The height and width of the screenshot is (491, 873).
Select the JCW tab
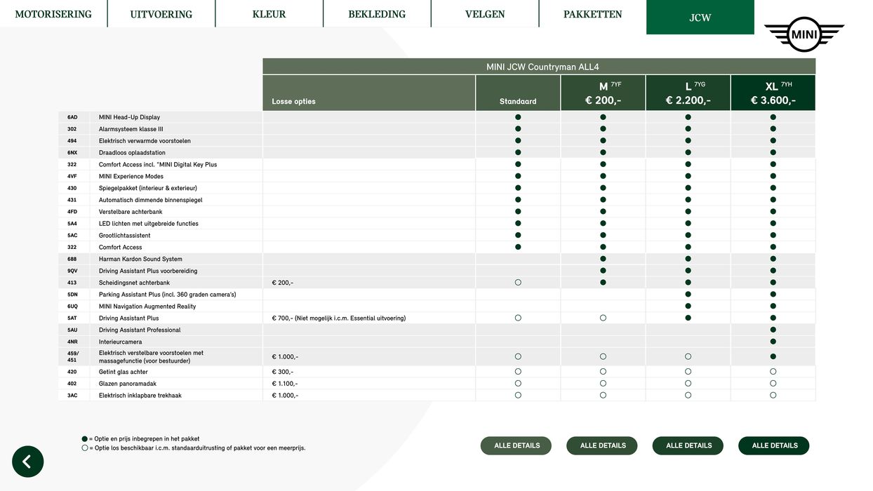(x=700, y=18)
